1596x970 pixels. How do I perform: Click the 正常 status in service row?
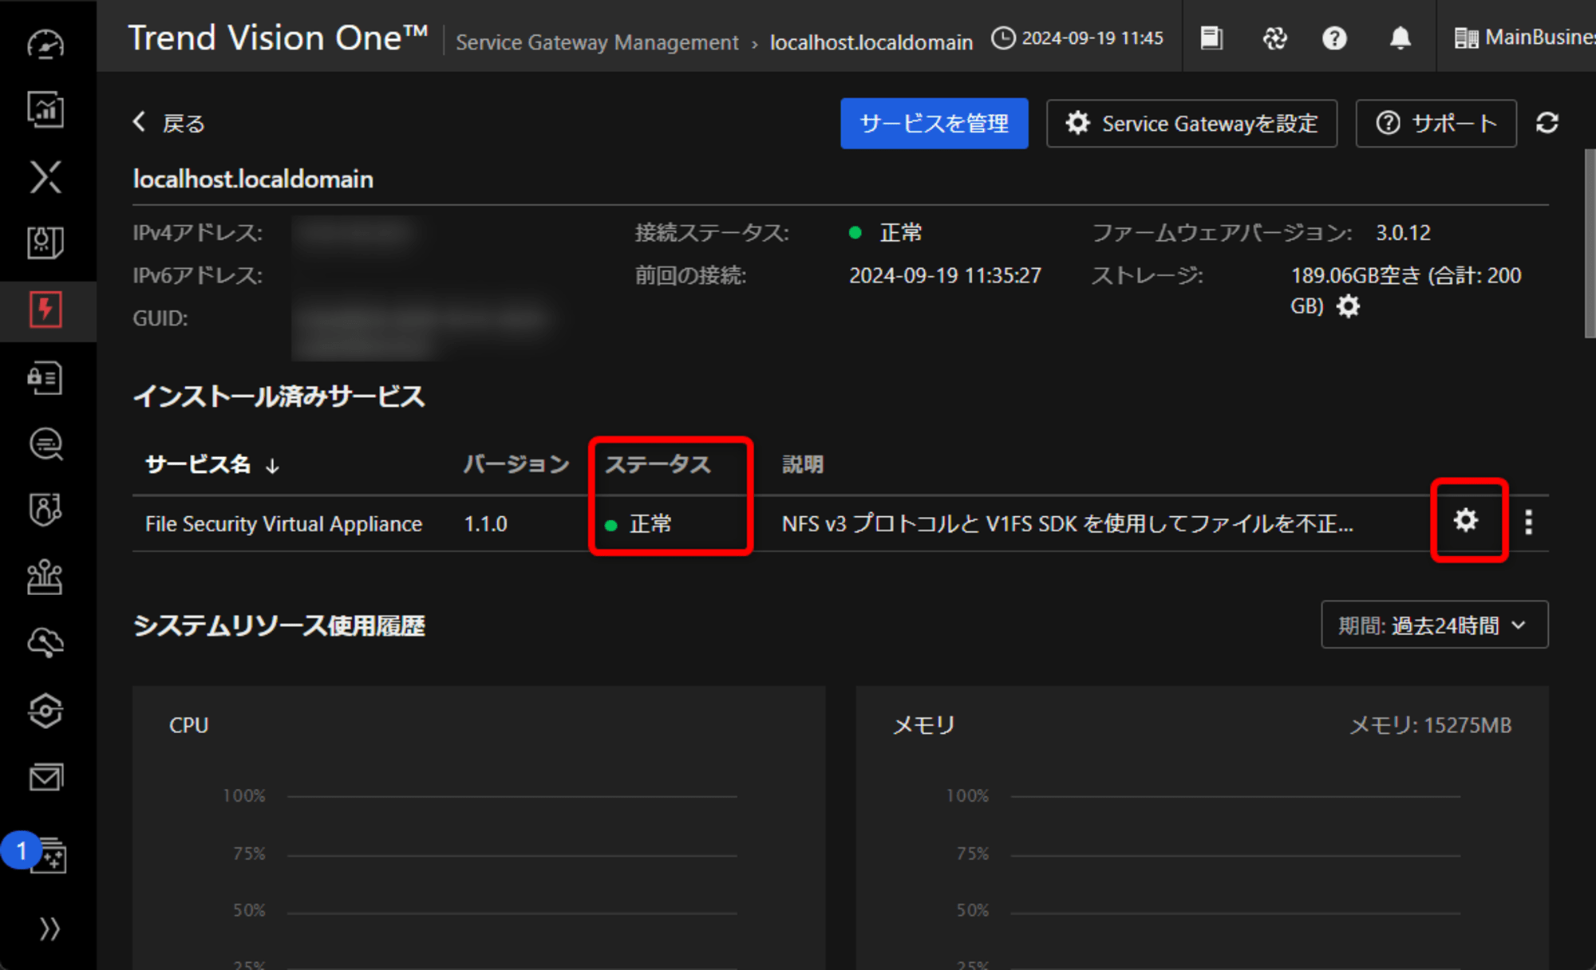pyautogui.click(x=639, y=524)
